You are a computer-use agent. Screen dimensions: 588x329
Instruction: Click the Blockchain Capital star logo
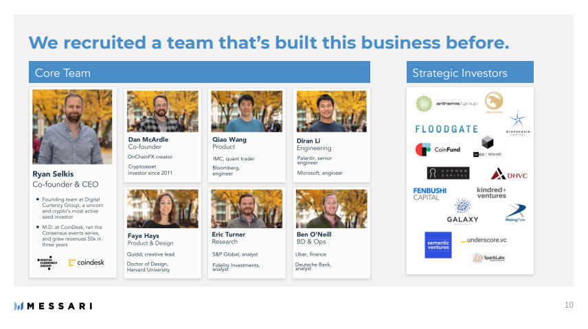click(x=518, y=123)
